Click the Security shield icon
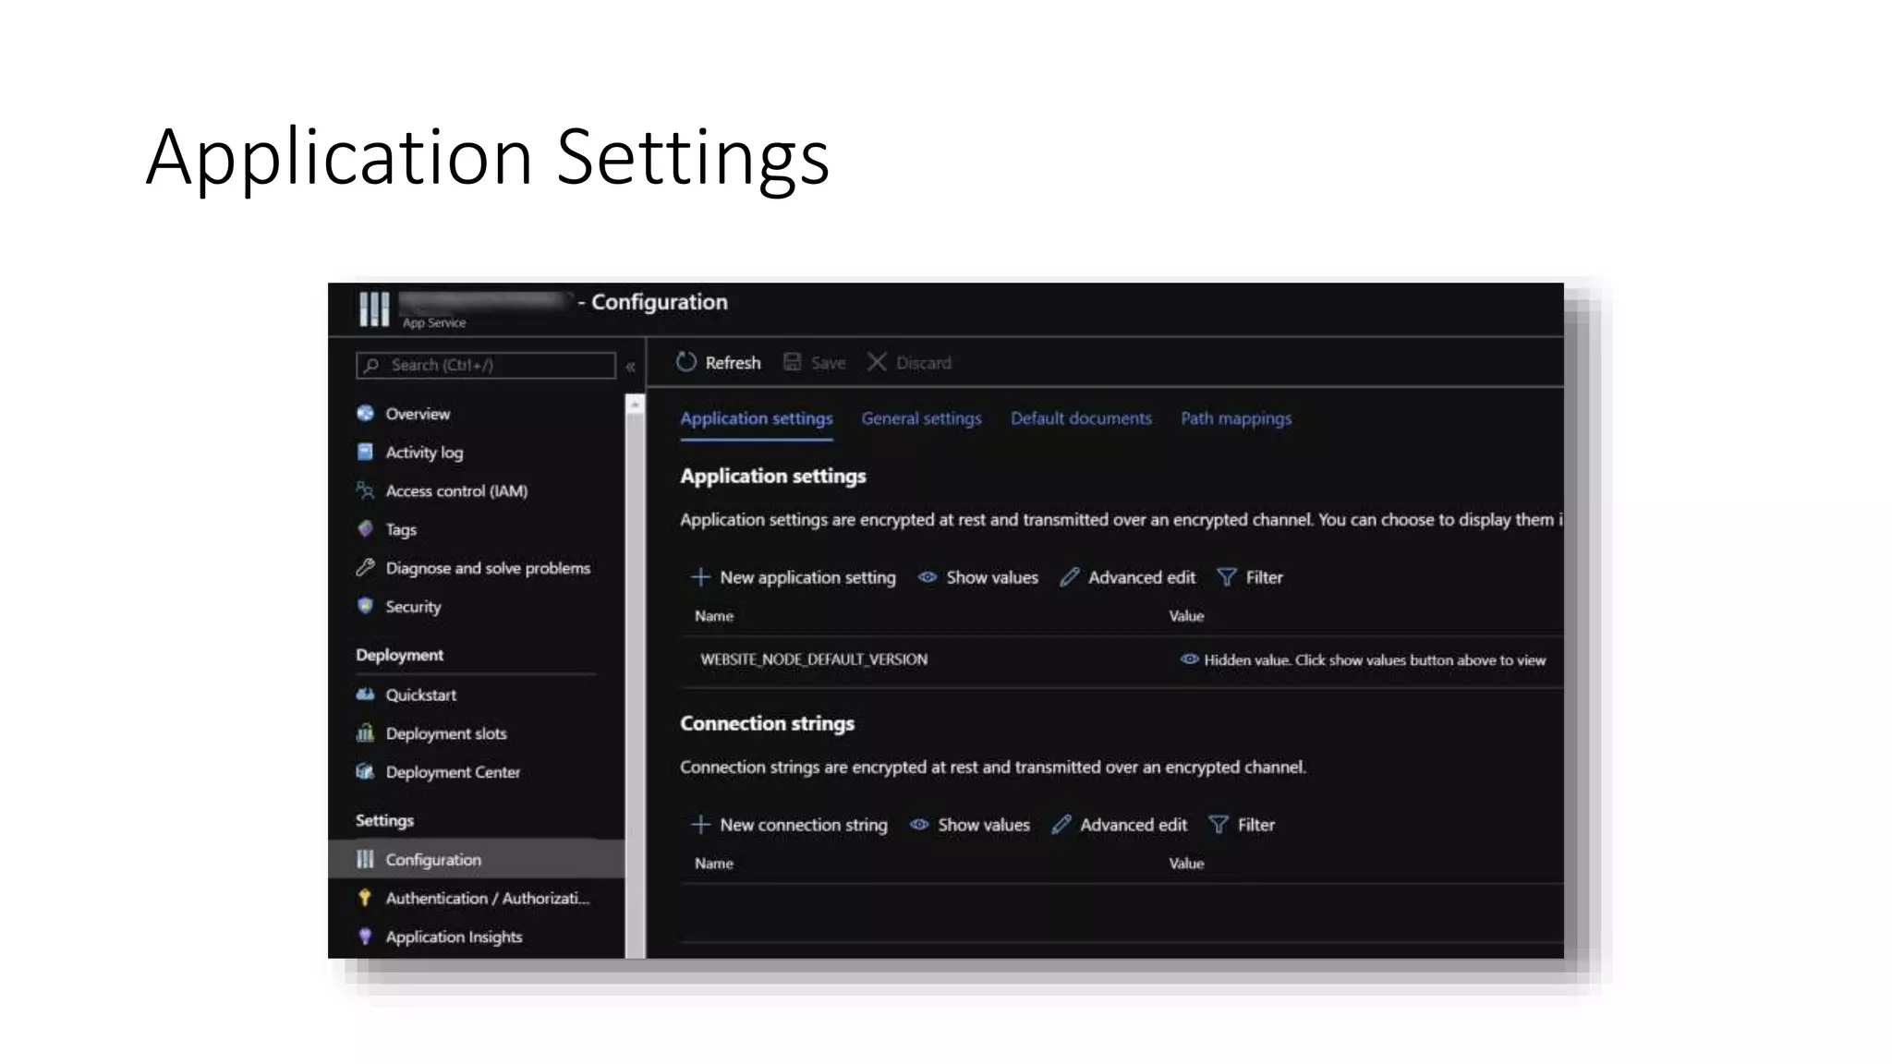The height and width of the screenshot is (1064, 1892). tap(365, 606)
